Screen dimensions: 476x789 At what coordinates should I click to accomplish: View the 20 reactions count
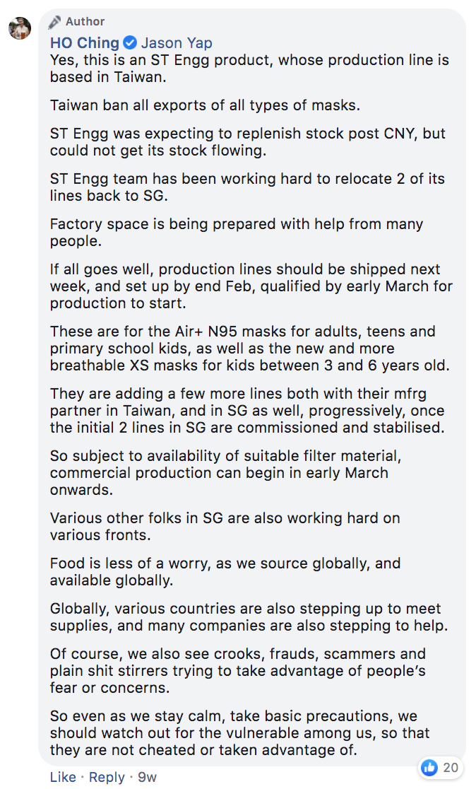point(451,767)
